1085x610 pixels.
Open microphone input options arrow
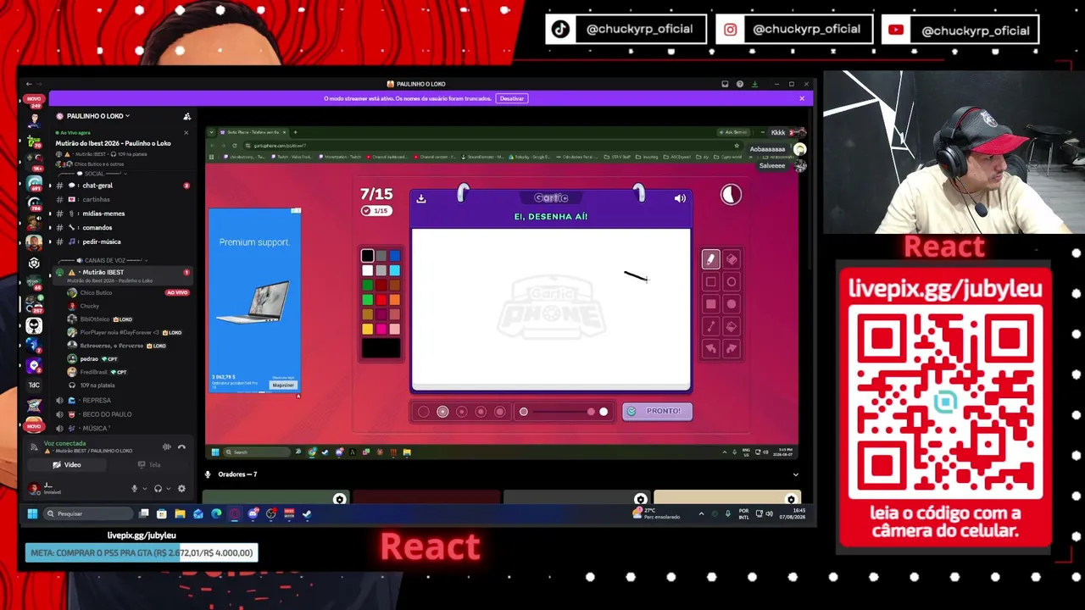pyautogui.click(x=143, y=489)
